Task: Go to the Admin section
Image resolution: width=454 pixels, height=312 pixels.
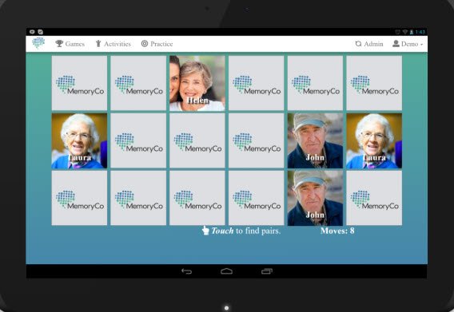Action: pos(369,44)
